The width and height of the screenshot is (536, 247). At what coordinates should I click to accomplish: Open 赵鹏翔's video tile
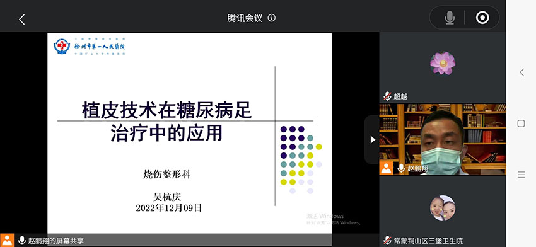coord(443,139)
